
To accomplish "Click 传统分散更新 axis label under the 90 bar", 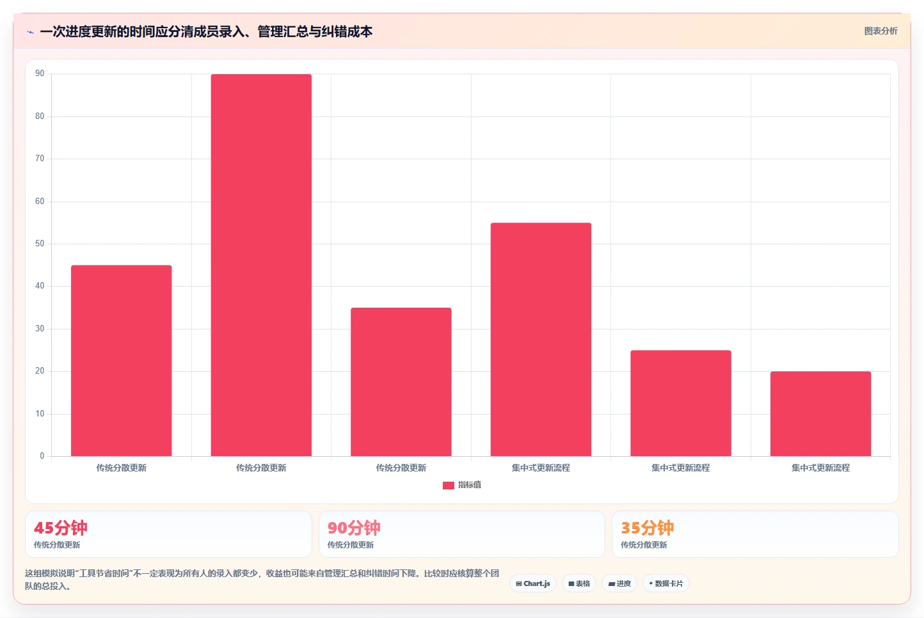I will (x=261, y=468).
